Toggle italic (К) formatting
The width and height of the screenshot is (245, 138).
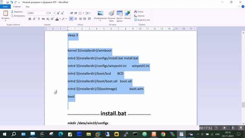click(34, 19)
